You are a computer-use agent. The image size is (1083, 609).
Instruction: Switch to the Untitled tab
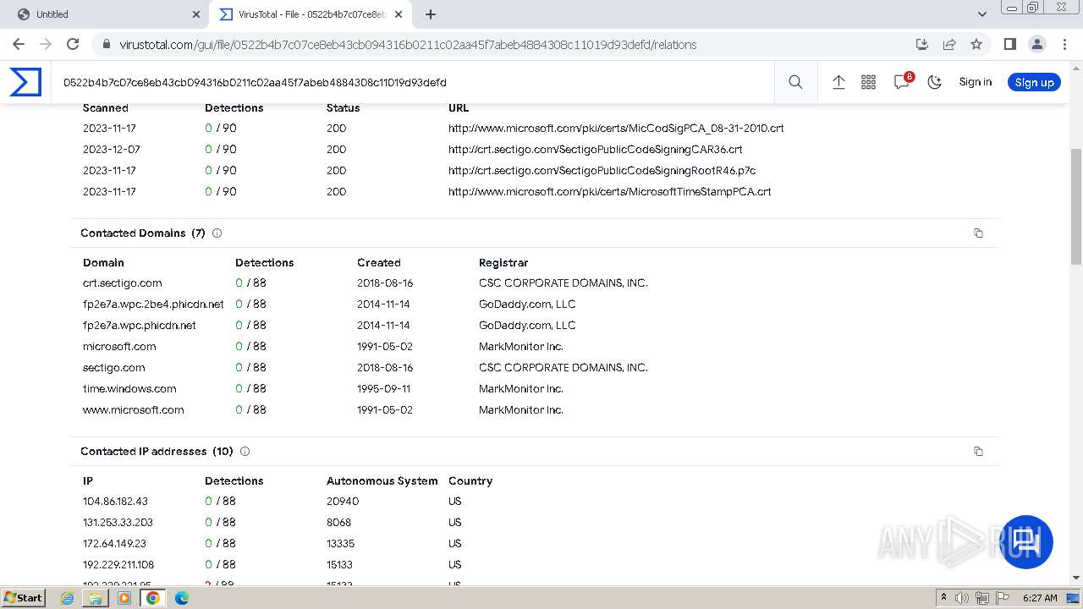tap(104, 14)
